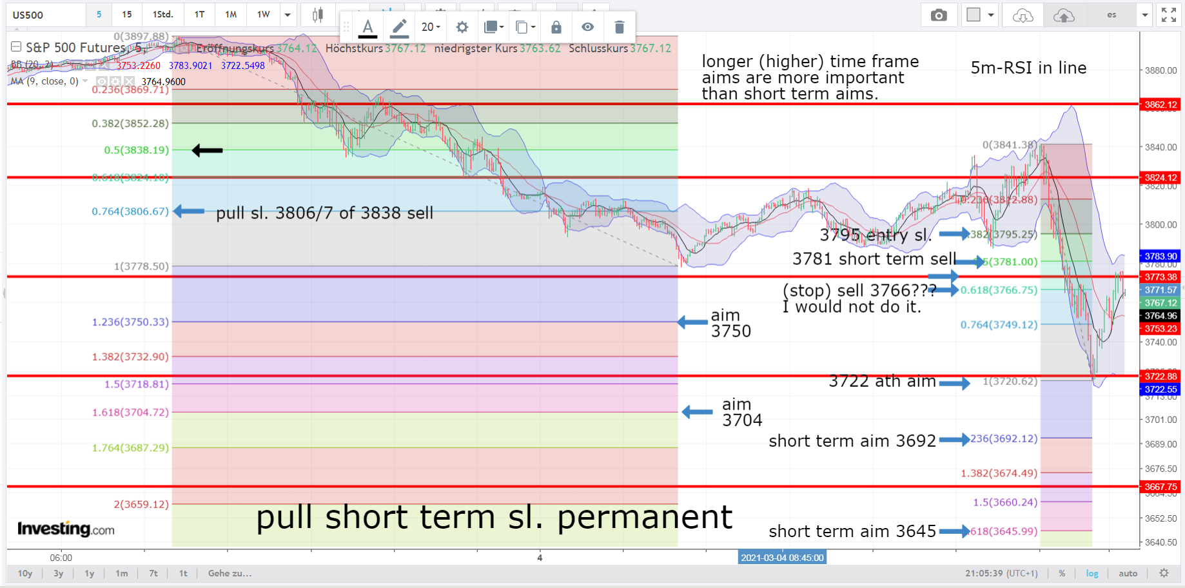Toggle visibility eye of selected drawing
1185x588 pixels.
[x=587, y=27]
